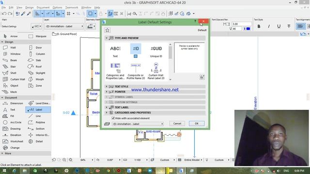Click the Ground Floor view tab
Screen dimensions: 310x174
(64, 34)
